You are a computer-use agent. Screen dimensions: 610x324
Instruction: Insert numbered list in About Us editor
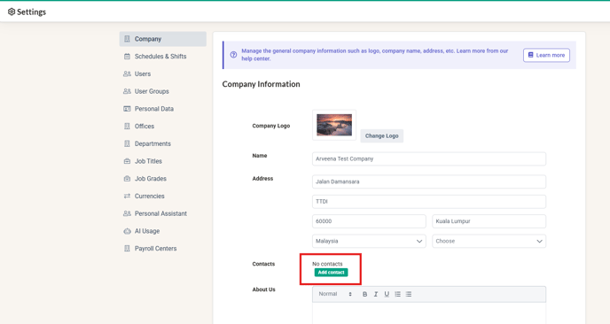click(x=397, y=294)
